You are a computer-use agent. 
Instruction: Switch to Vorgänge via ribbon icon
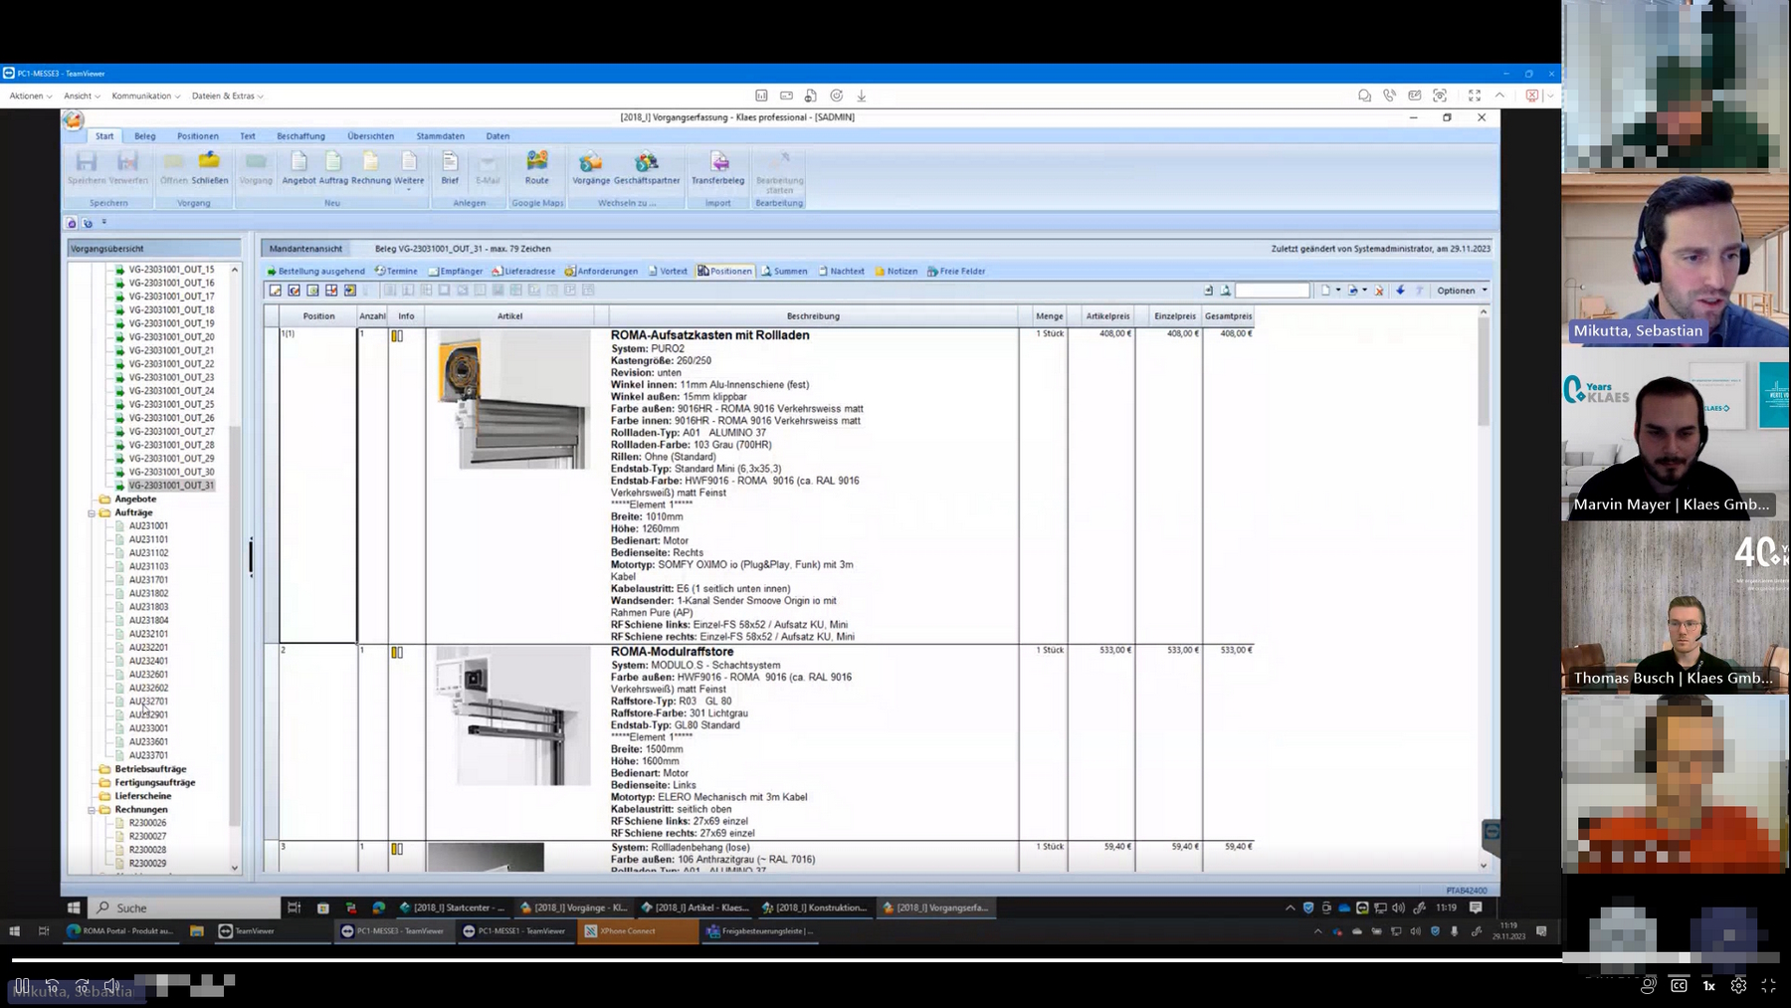coord(591,167)
